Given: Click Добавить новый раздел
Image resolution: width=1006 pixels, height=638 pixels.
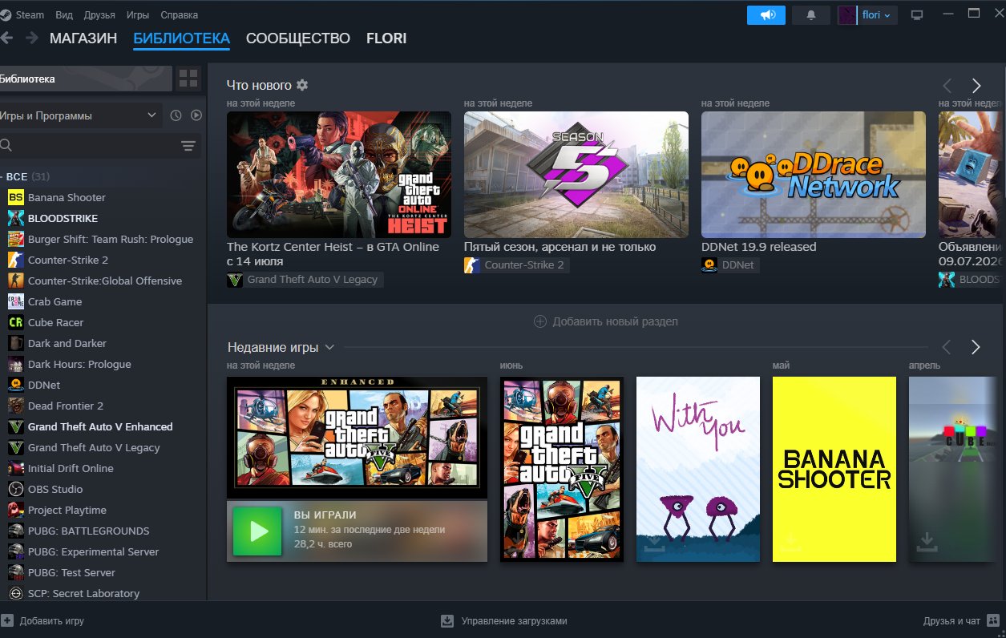Looking at the screenshot, I should pos(606,321).
